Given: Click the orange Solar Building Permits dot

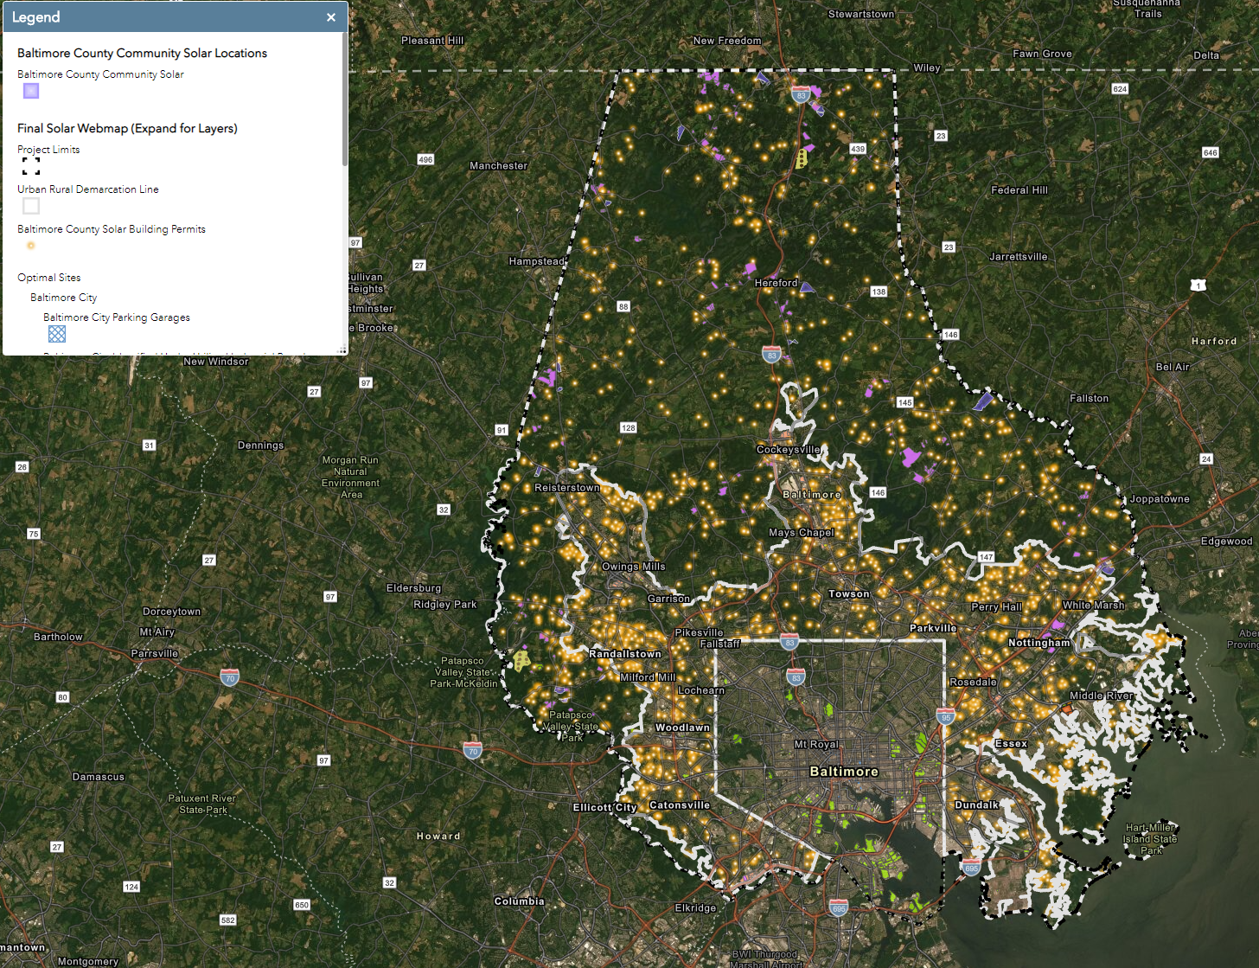Looking at the screenshot, I should (31, 246).
